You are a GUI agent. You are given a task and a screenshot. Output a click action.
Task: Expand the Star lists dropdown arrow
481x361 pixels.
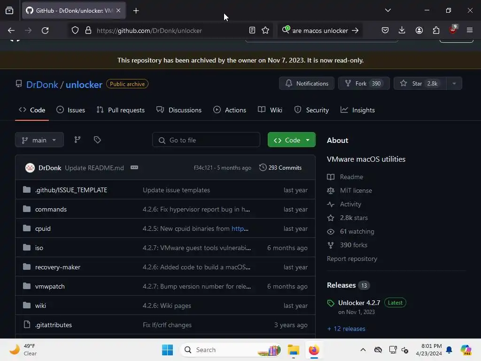pyautogui.click(x=454, y=84)
